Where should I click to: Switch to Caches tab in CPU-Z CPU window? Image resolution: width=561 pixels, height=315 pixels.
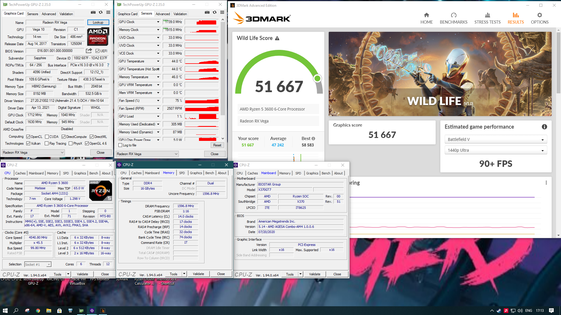(x=20, y=173)
